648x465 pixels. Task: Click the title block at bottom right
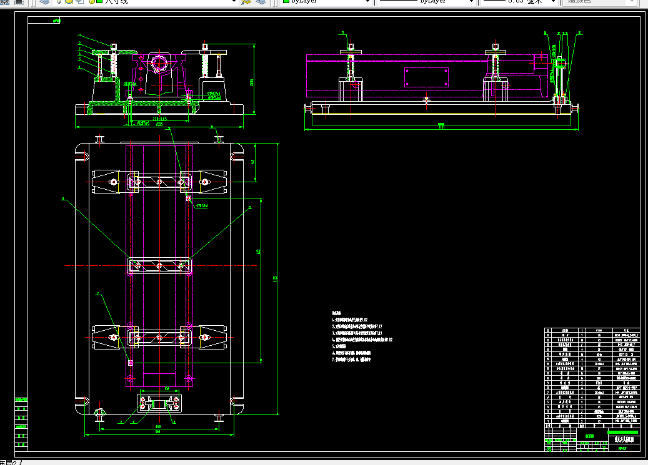click(591, 439)
